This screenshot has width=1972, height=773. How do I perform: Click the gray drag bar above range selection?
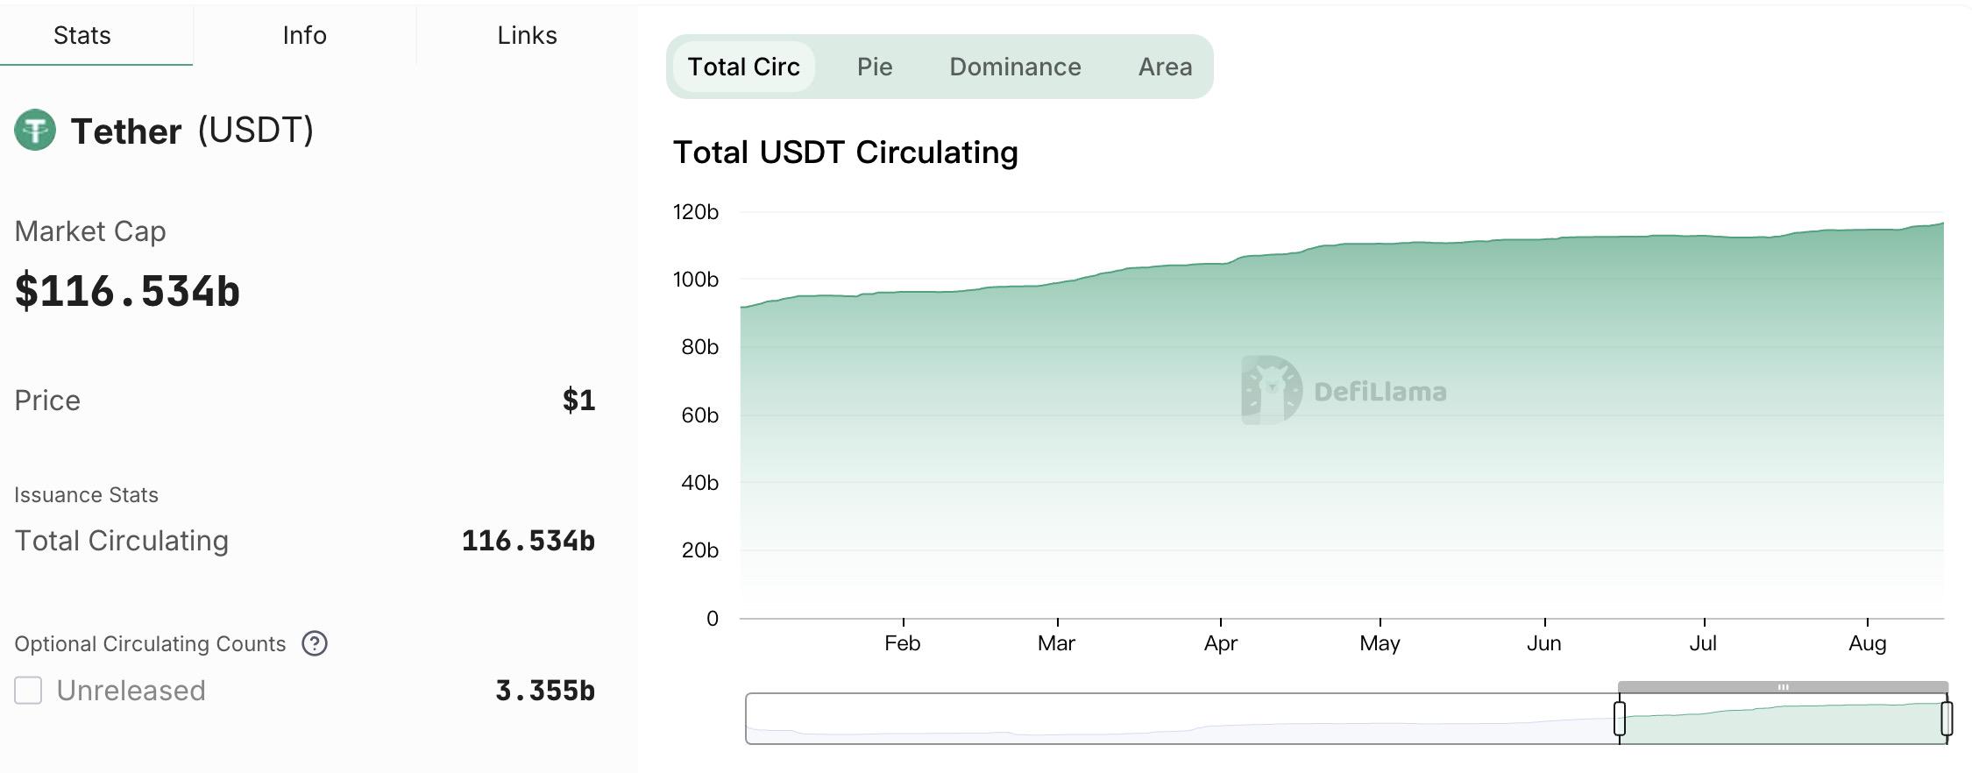click(x=1783, y=687)
